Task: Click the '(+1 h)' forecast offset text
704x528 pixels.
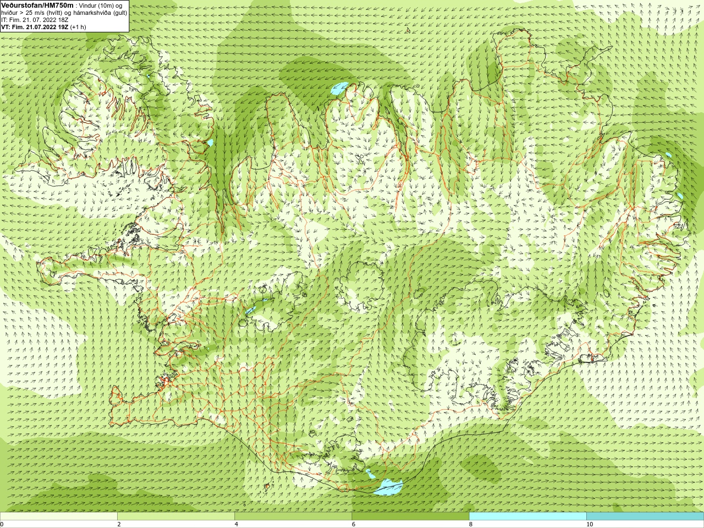Action: 78,26
